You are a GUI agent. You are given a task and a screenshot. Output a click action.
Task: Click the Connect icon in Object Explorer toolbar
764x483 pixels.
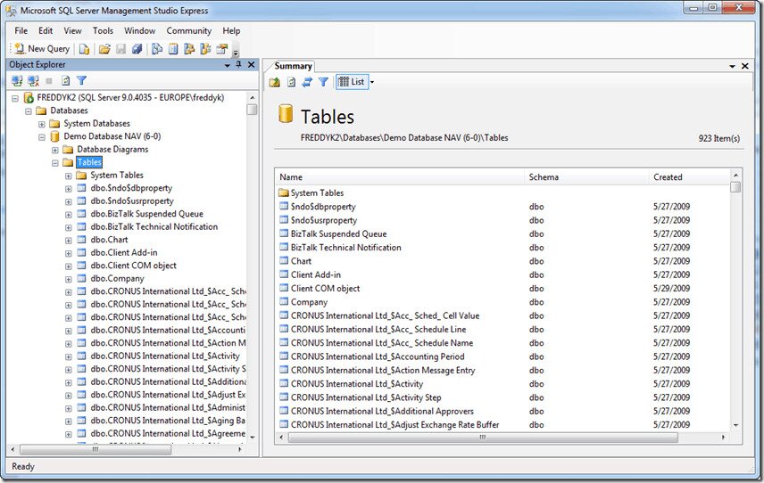[16, 80]
